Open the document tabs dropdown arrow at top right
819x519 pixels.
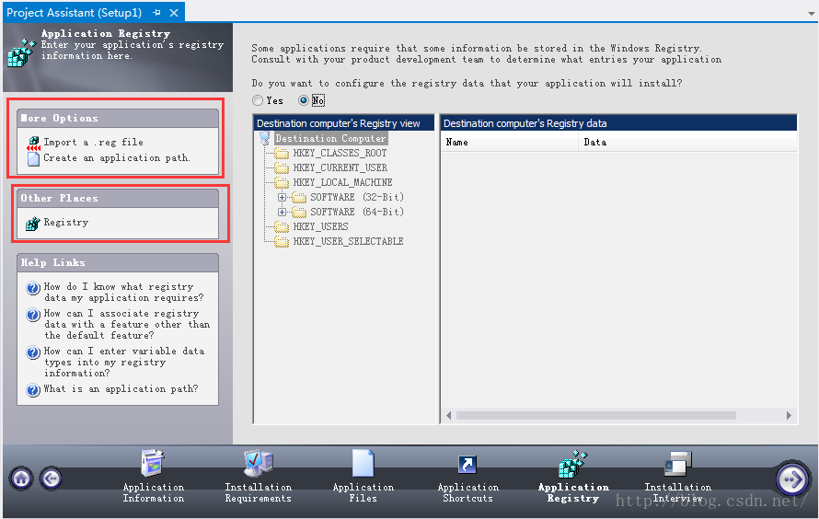pyautogui.click(x=811, y=14)
